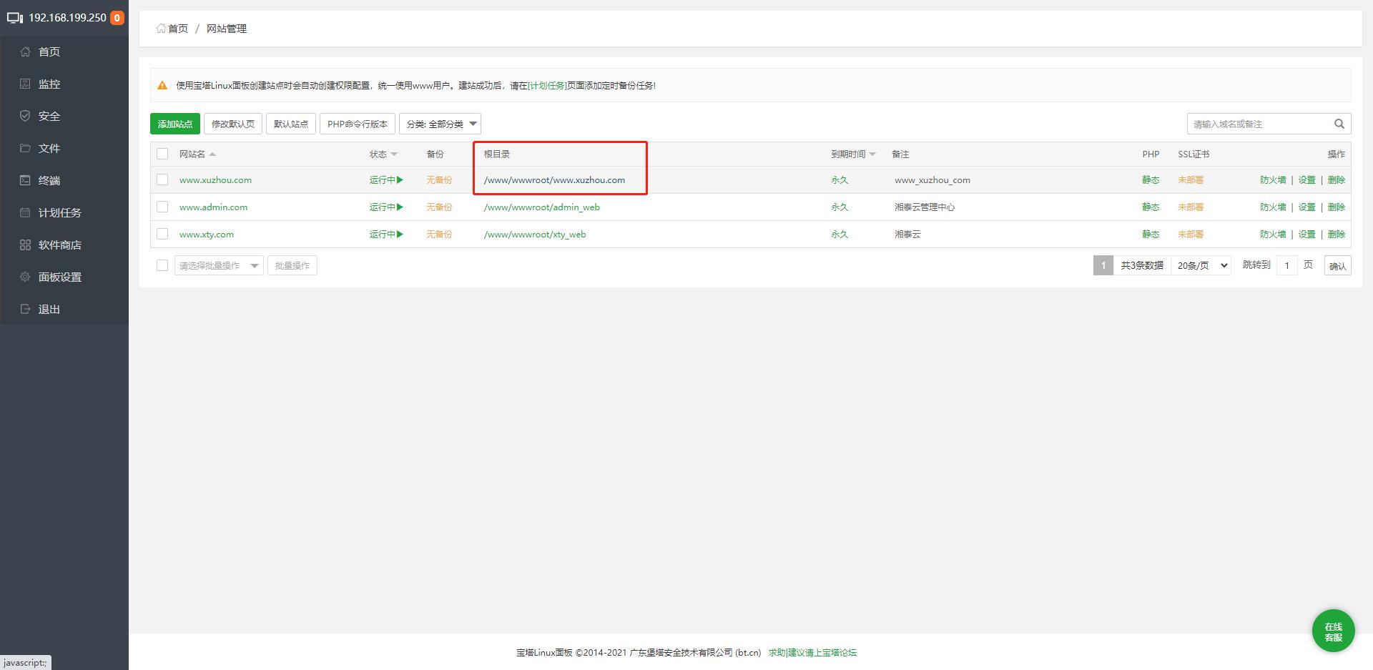
Task: Click the 确认 jump button
Action: [1337, 265]
